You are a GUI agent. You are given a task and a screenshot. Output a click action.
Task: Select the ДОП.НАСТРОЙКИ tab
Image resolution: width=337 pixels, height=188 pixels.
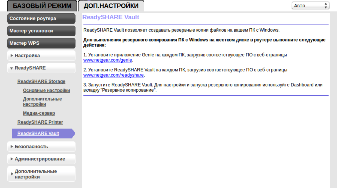tap(111, 6)
